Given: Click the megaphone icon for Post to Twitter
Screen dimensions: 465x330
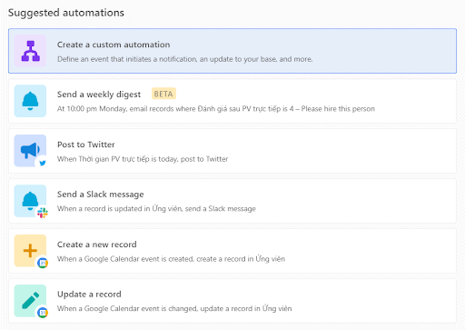Looking at the screenshot, I should click(x=30, y=151).
